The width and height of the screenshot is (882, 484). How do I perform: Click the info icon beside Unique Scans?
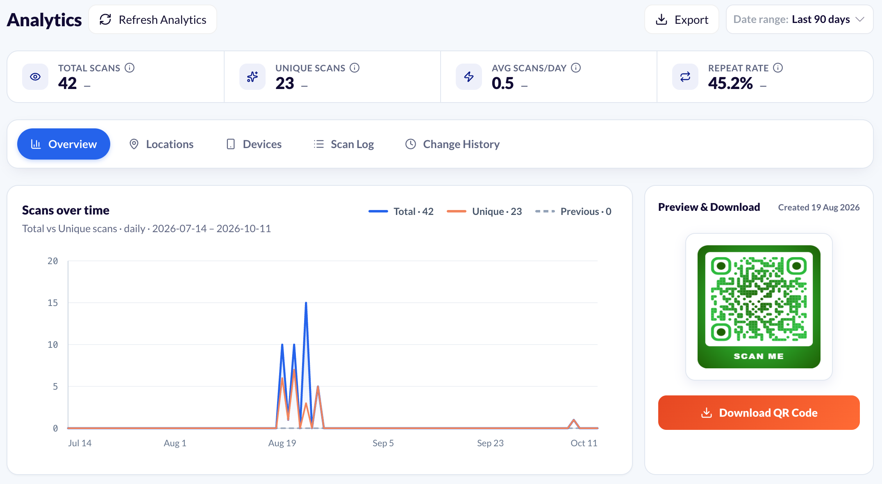355,68
